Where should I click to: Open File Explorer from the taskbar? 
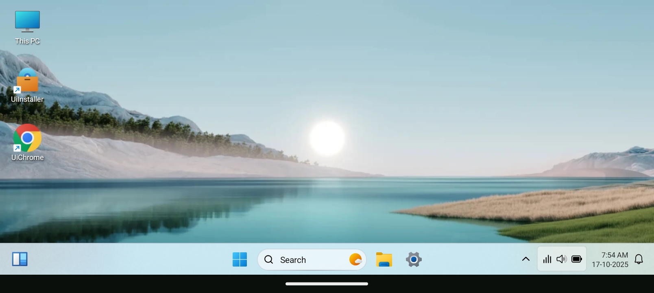pos(384,260)
